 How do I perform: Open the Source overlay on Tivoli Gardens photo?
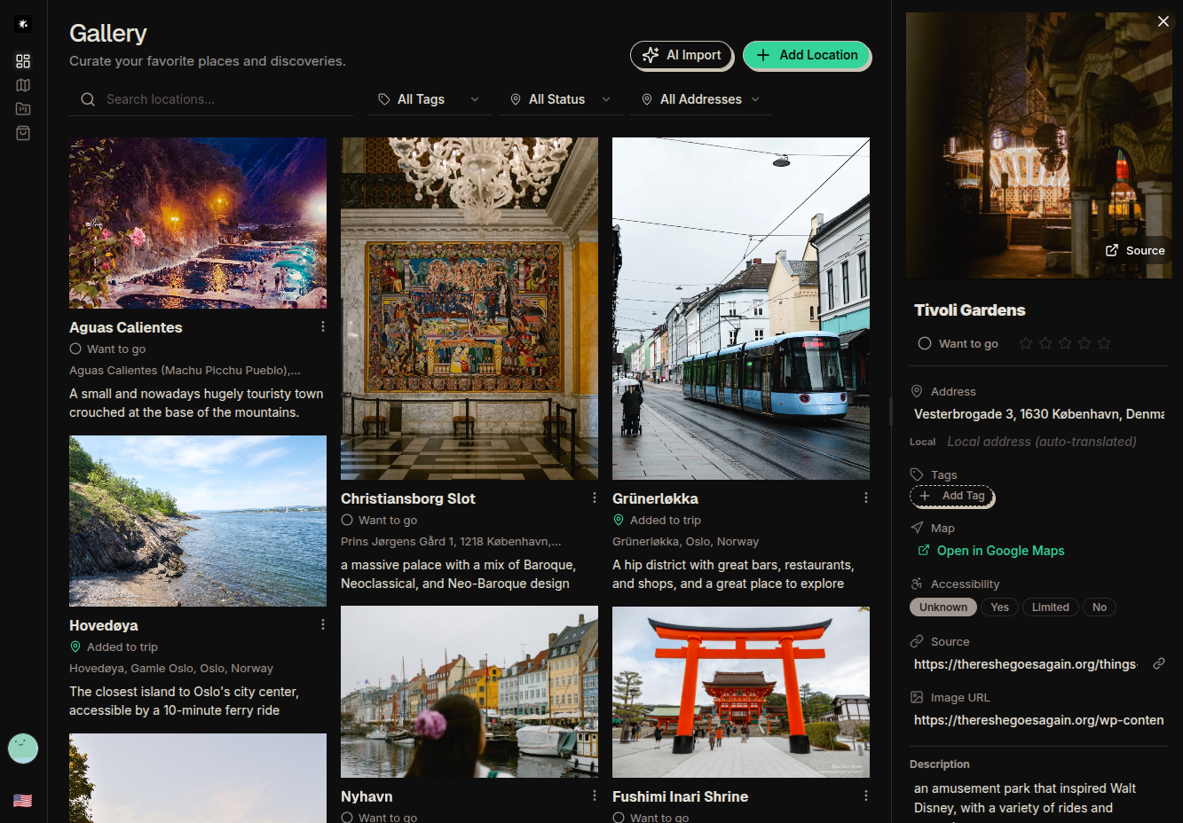click(1135, 250)
